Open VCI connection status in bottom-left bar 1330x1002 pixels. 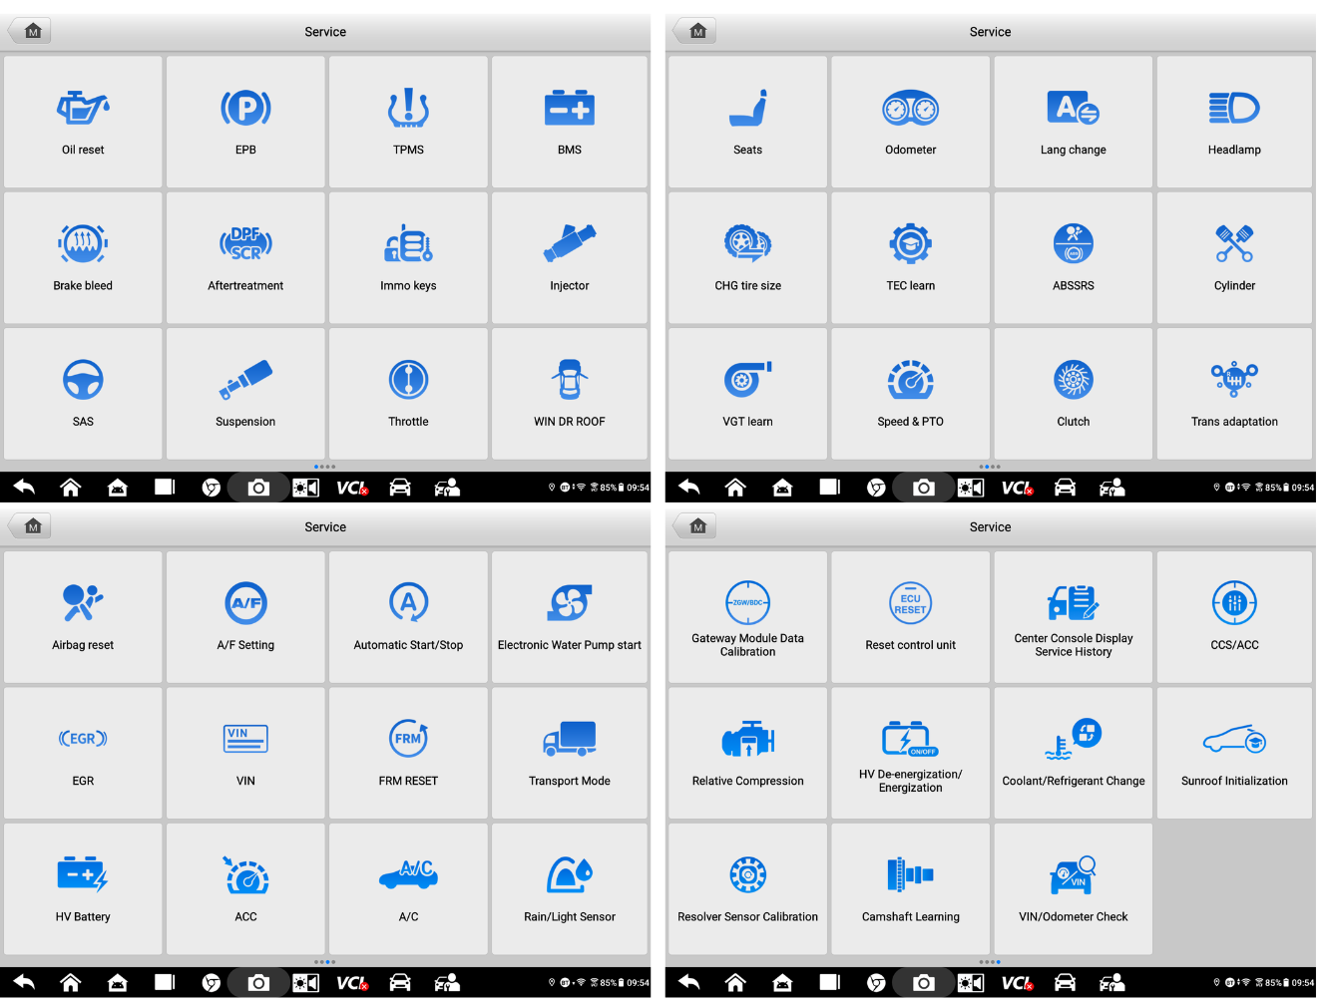(x=351, y=983)
